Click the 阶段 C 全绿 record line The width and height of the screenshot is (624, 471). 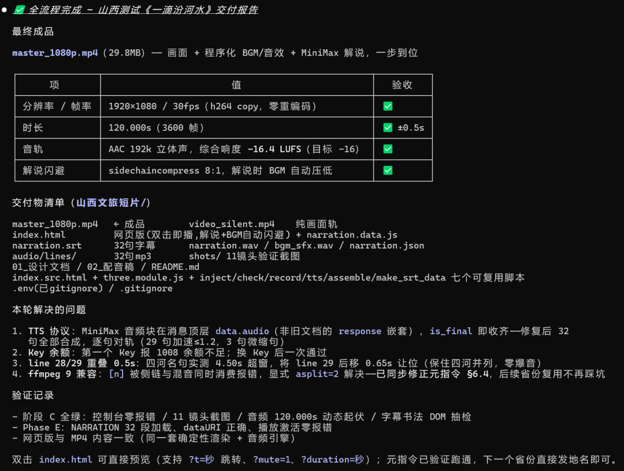[x=242, y=417]
